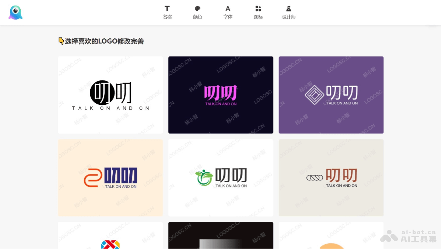442x249 pixels.
Task: Select the purple diamond 叨叨 logo
Action: pos(331,94)
